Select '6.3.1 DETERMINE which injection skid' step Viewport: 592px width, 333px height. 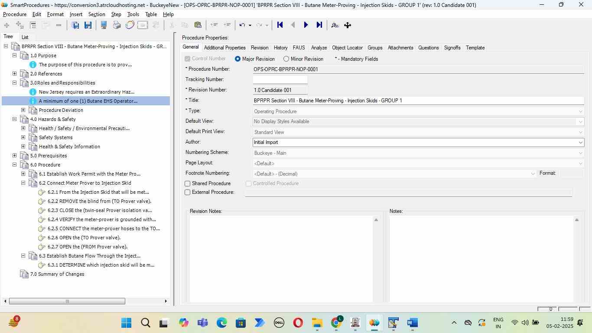click(x=101, y=265)
